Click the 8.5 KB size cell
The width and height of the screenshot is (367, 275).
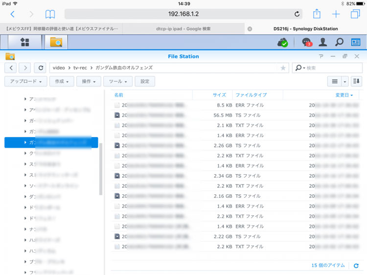point(224,105)
